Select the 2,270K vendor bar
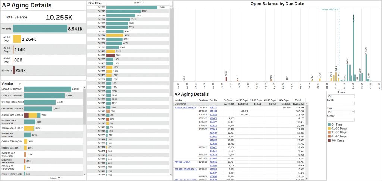Screen dimensions: 382x181 pos(47,89)
